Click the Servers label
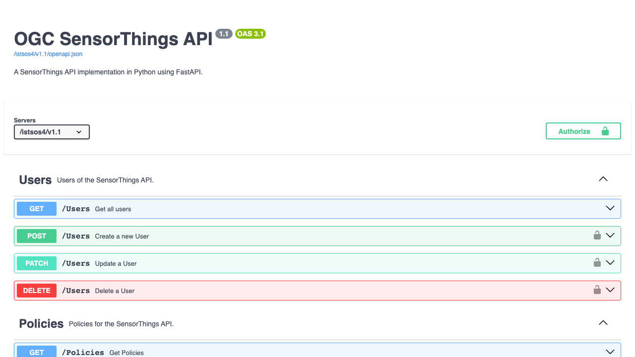The height and width of the screenshot is (357, 635). coord(25,120)
